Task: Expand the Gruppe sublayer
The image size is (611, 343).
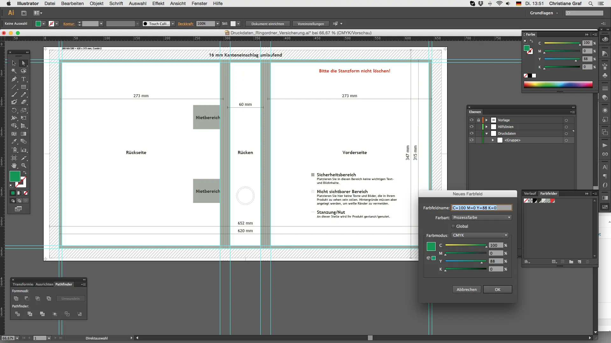Action: 493,140
